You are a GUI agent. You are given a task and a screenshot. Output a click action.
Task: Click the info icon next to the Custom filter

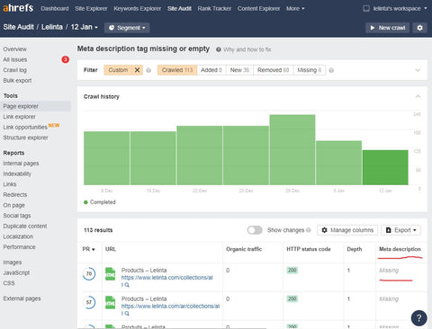point(148,70)
